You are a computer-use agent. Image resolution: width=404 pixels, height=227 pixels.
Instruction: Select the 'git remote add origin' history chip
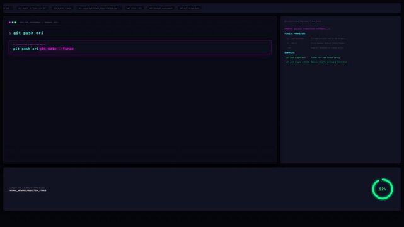coord(99,8)
